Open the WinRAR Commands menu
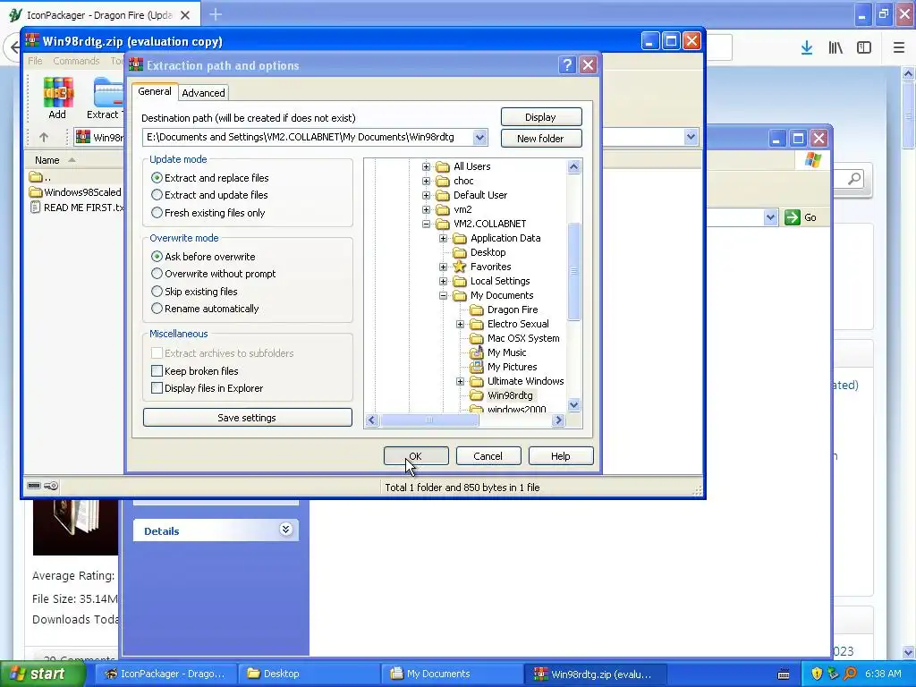 pyautogui.click(x=76, y=61)
